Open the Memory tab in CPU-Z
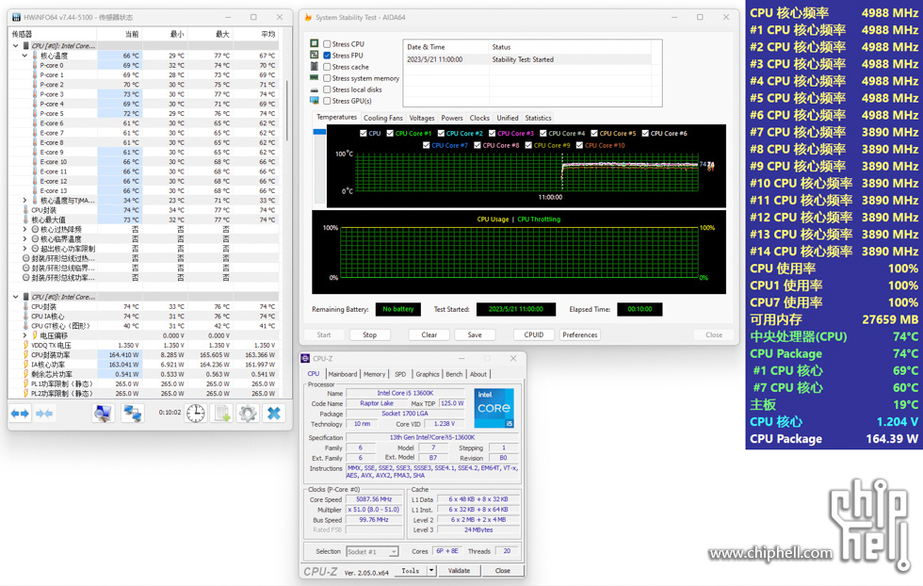Viewport: 923px width, 586px height. tap(374, 374)
